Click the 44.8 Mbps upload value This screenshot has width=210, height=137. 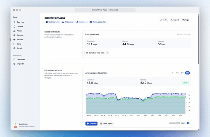point(128,44)
